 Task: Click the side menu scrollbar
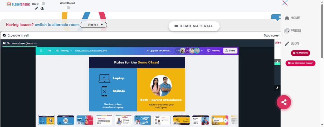(x=322, y=31)
